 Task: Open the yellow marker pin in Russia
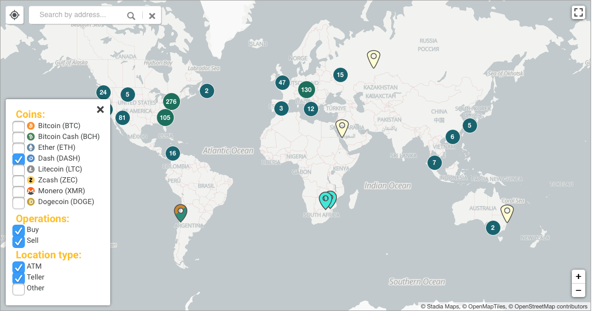point(374,59)
